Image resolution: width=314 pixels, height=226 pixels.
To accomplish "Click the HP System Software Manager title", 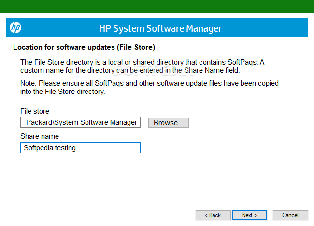I will [x=160, y=28].
